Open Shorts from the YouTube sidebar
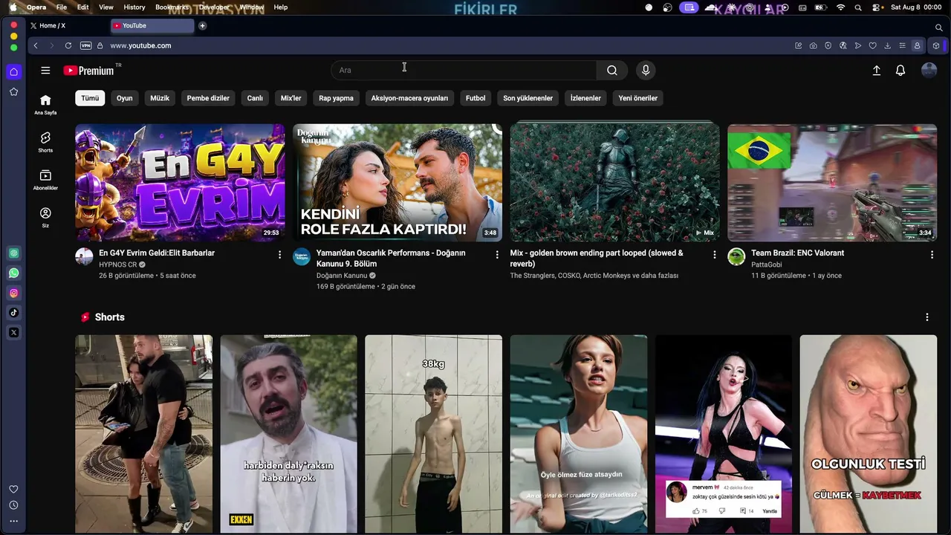 pyautogui.click(x=45, y=143)
